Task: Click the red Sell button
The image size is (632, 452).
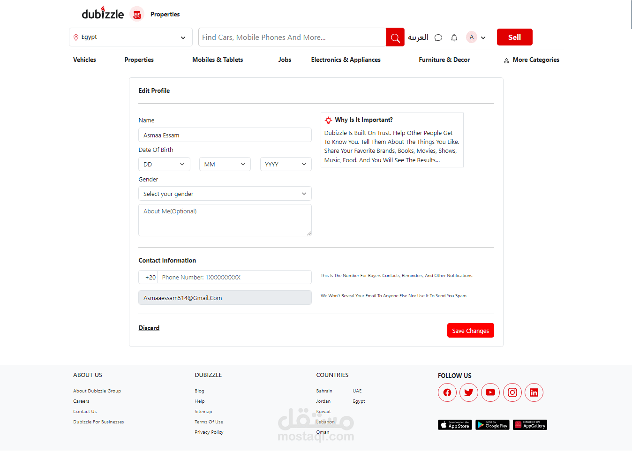Action: [x=515, y=37]
